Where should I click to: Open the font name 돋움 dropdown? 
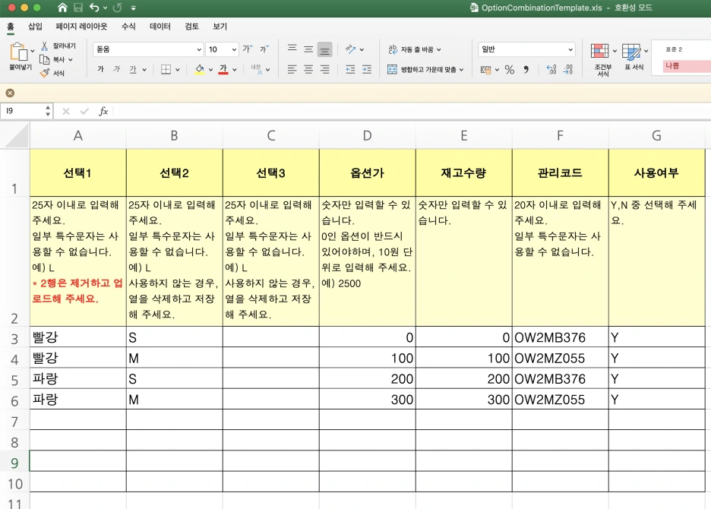click(198, 49)
